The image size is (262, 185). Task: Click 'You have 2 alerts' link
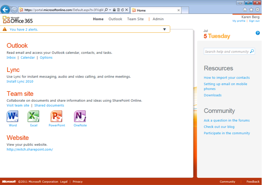click(24, 29)
